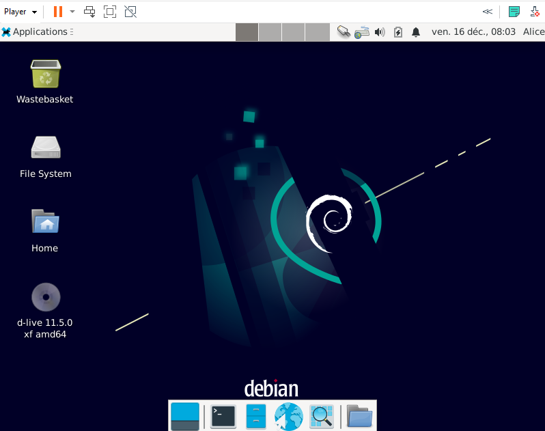Click the battery power manager icon
The width and height of the screenshot is (545, 431).
click(398, 32)
